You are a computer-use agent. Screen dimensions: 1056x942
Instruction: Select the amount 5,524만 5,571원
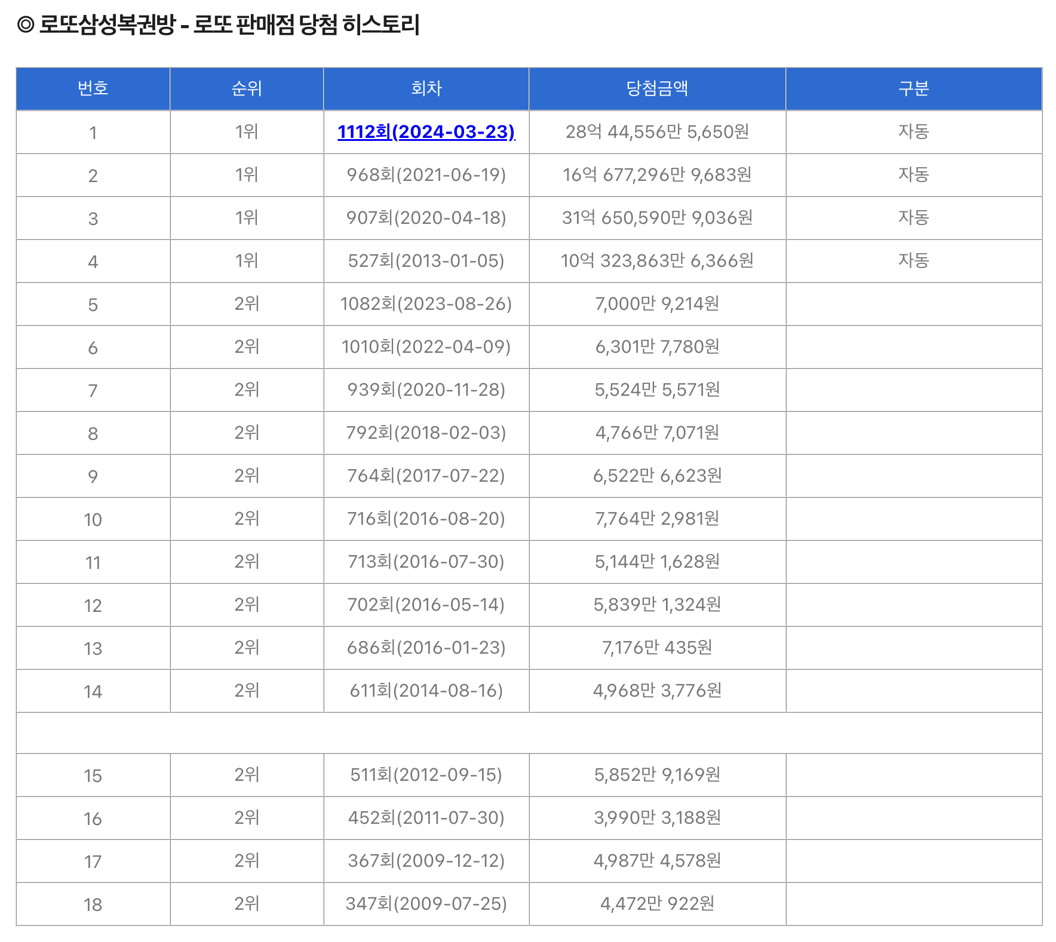[657, 390]
